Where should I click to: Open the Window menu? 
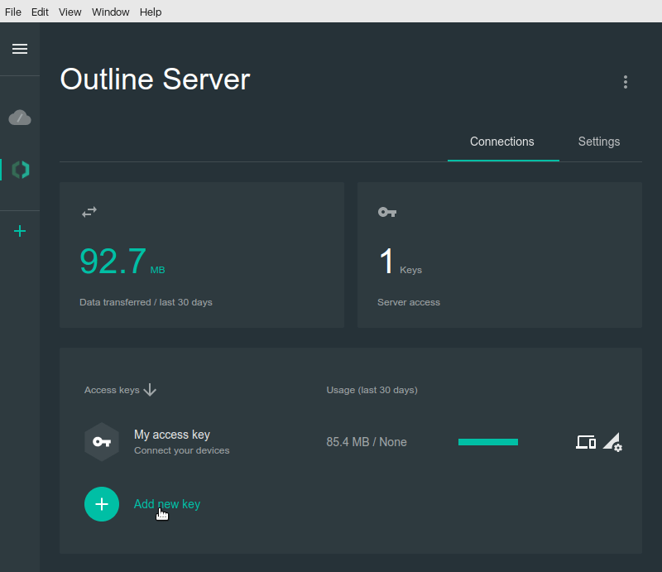click(110, 12)
